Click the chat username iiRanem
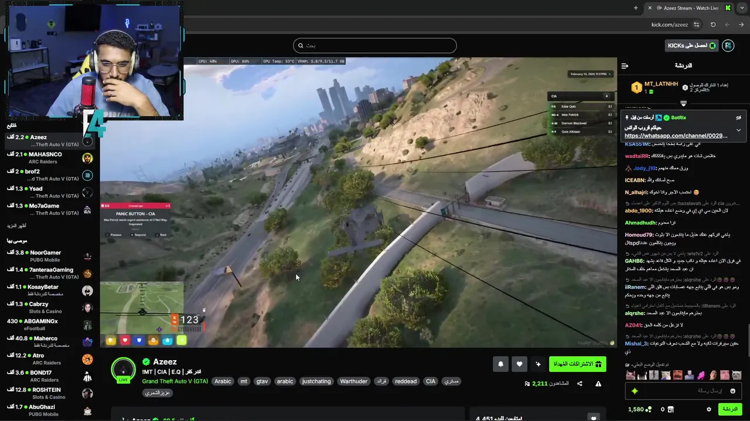 pyautogui.click(x=636, y=287)
